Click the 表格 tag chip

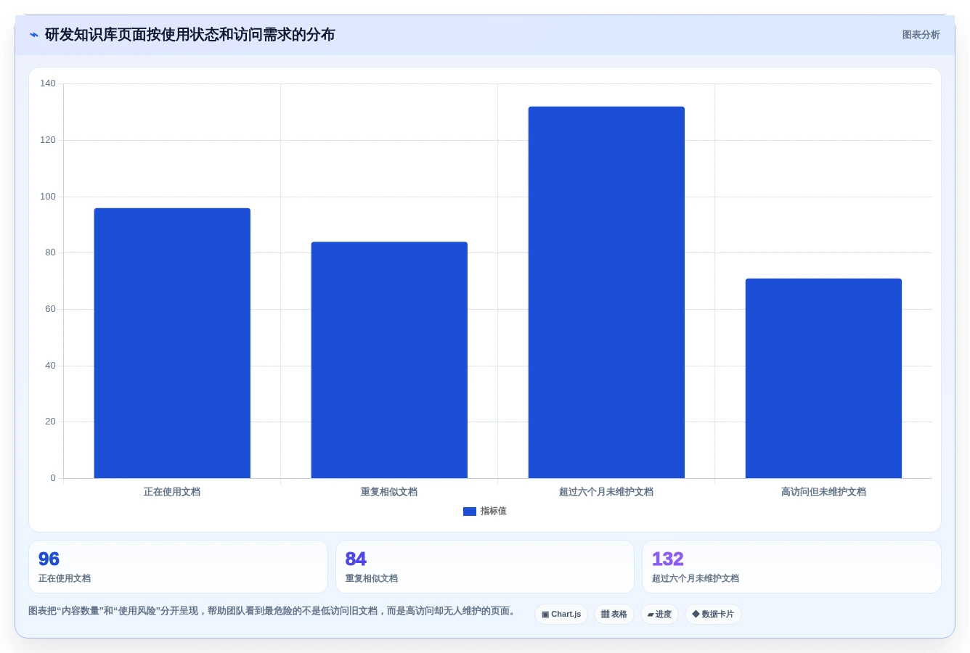tap(614, 615)
